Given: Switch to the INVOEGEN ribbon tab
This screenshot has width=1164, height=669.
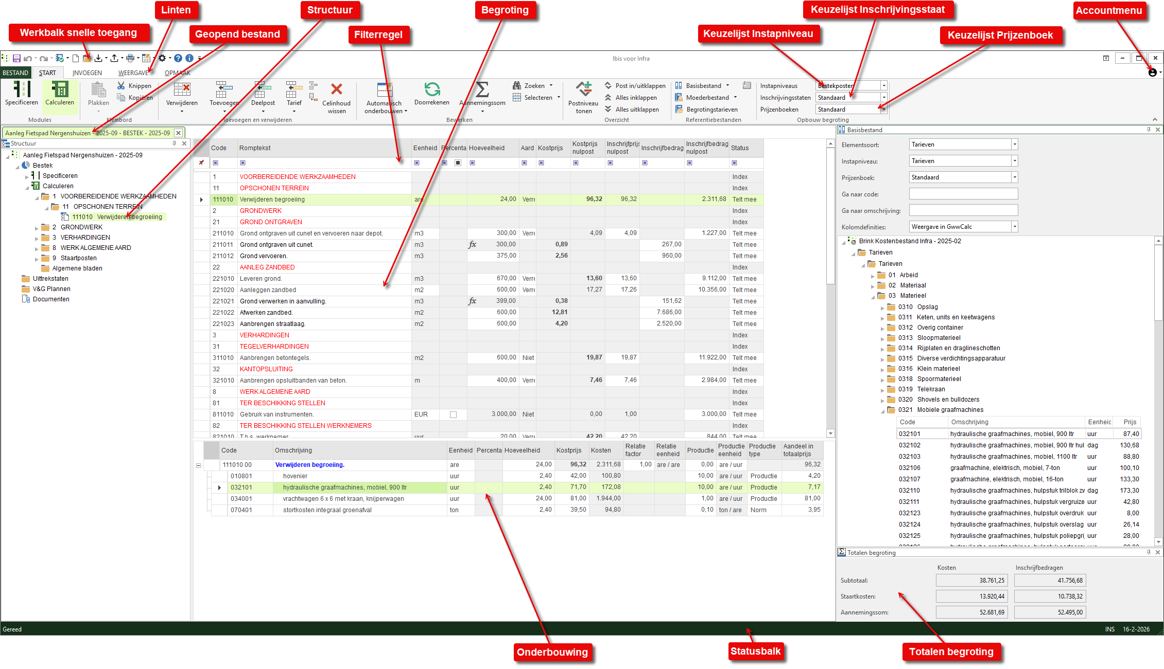Looking at the screenshot, I should (x=87, y=73).
